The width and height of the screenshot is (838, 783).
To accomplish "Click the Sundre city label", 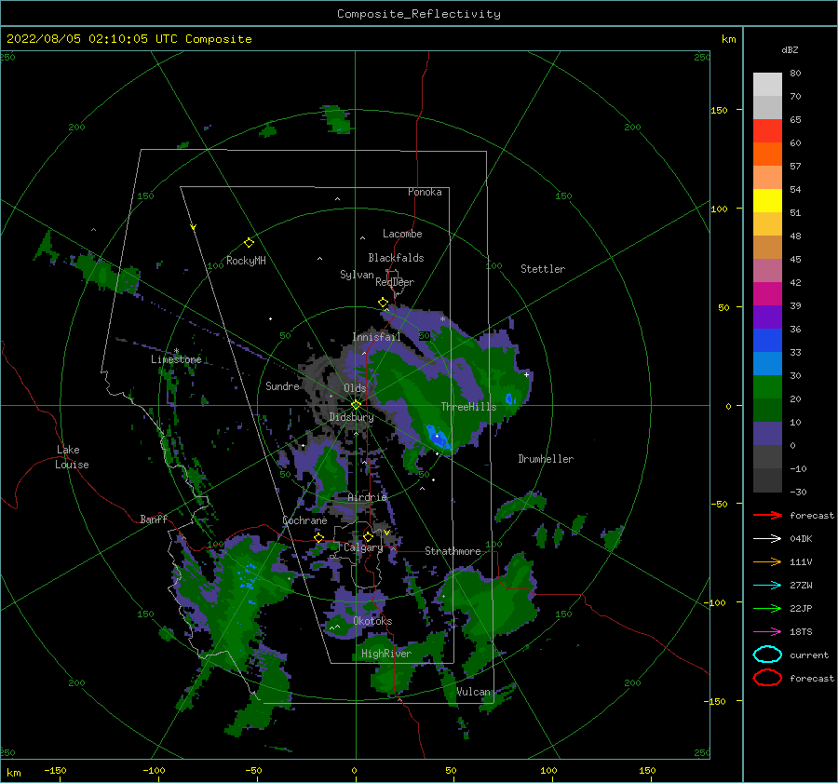I will (282, 385).
